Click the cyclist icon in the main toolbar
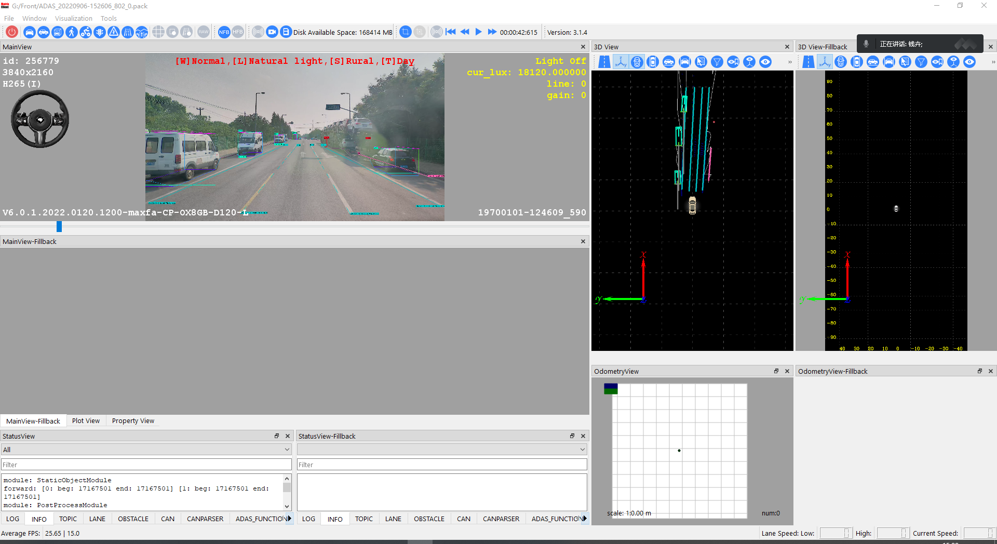This screenshot has width=997, height=544. (x=86, y=32)
